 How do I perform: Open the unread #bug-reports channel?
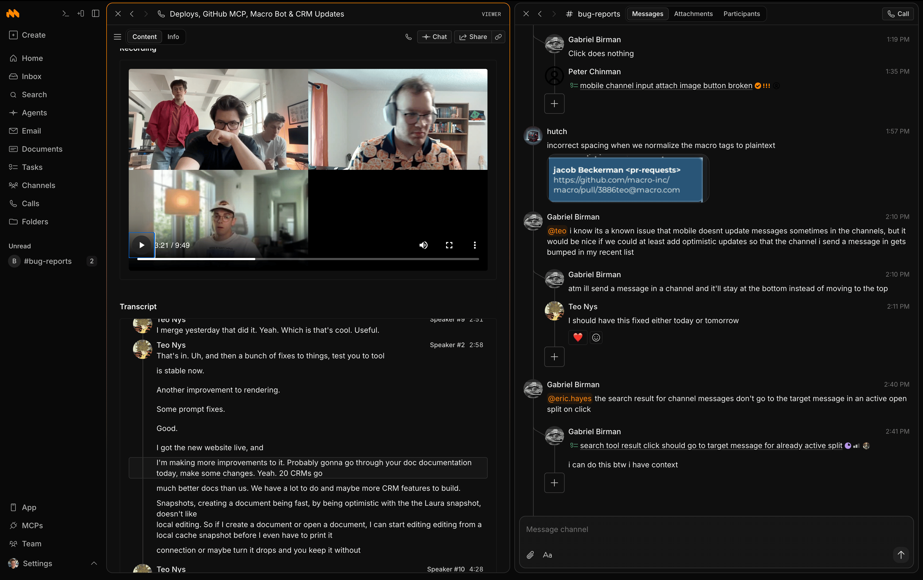click(53, 261)
